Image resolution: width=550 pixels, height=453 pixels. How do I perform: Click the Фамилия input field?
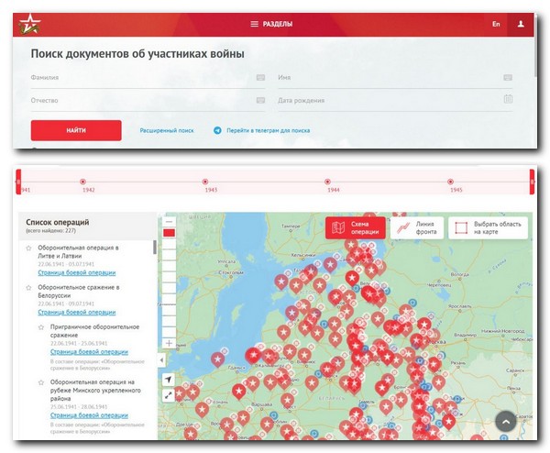142,78
